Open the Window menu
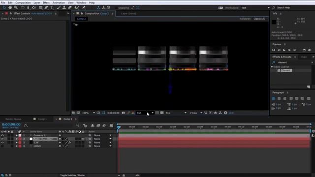 81,2
